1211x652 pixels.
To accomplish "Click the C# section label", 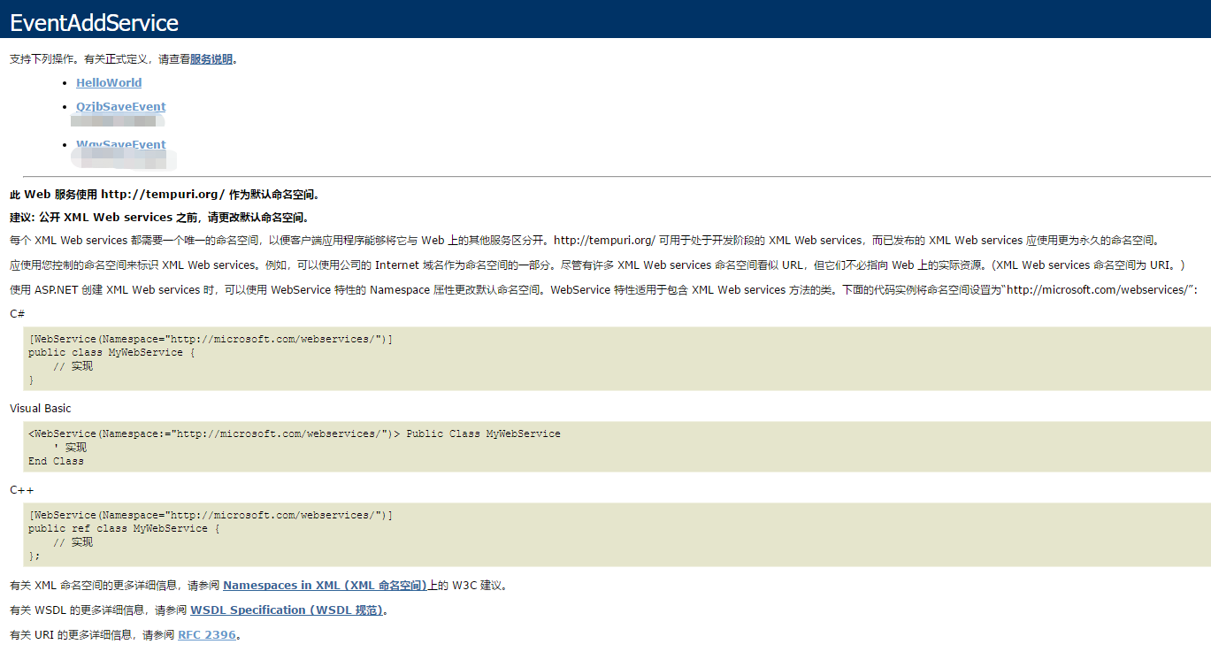I will 14,312.
